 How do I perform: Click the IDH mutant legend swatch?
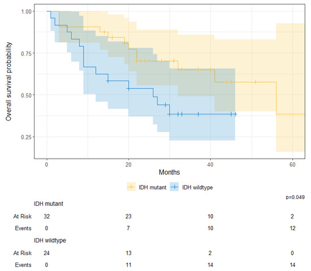click(131, 187)
